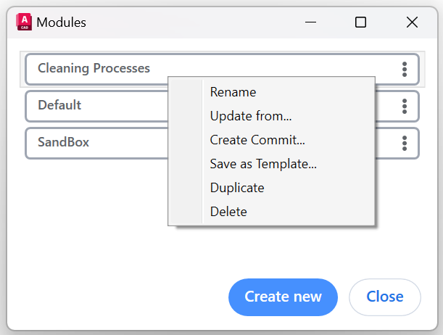Viewport: 443px width, 335px height.
Task: Close the Modules window with X
Action: (412, 22)
